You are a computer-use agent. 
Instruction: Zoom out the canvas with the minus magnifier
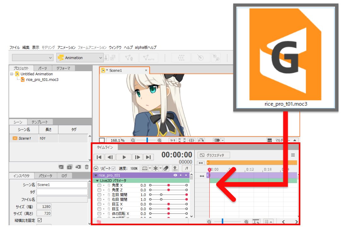133,140
